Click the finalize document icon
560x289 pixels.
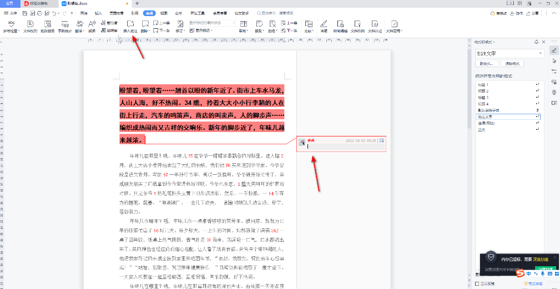tap(394, 23)
